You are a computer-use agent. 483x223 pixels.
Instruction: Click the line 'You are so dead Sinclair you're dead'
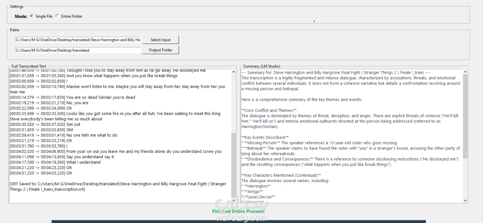pyautogui.click(x=72, y=97)
